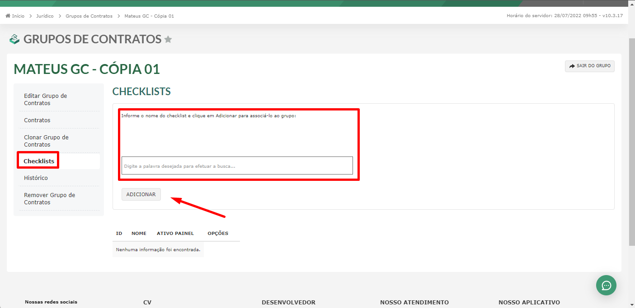Click the home icon in breadcrumb
This screenshot has width=635, height=308.
(x=8, y=16)
